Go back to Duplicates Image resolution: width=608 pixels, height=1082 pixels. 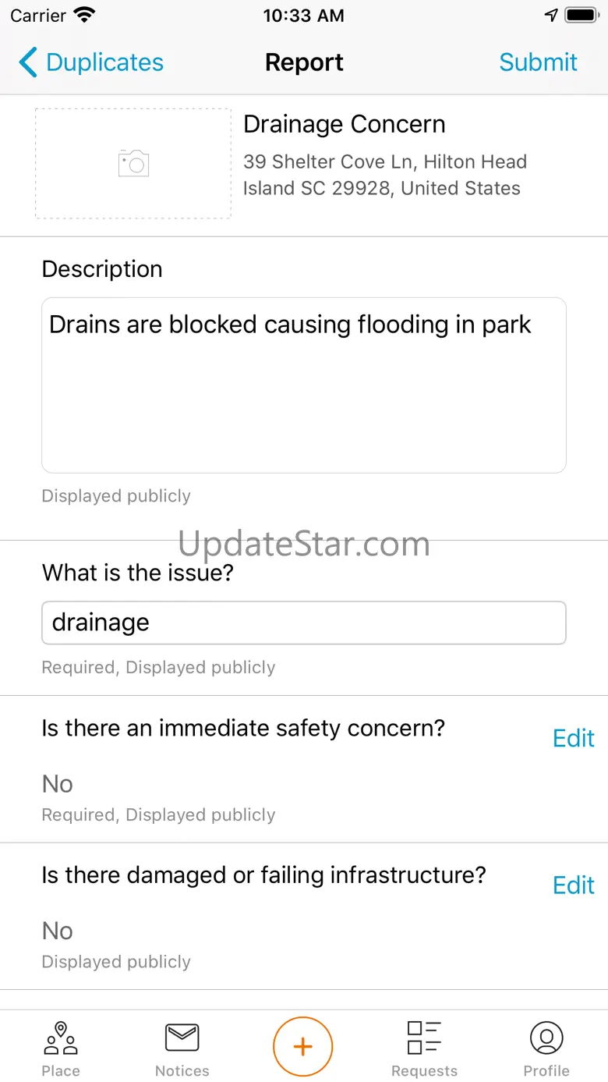[104, 62]
